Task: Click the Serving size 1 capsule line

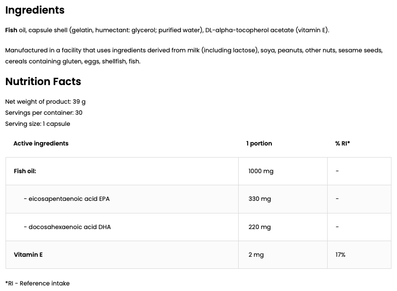Action: pyautogui.click(x=38, y=124)
